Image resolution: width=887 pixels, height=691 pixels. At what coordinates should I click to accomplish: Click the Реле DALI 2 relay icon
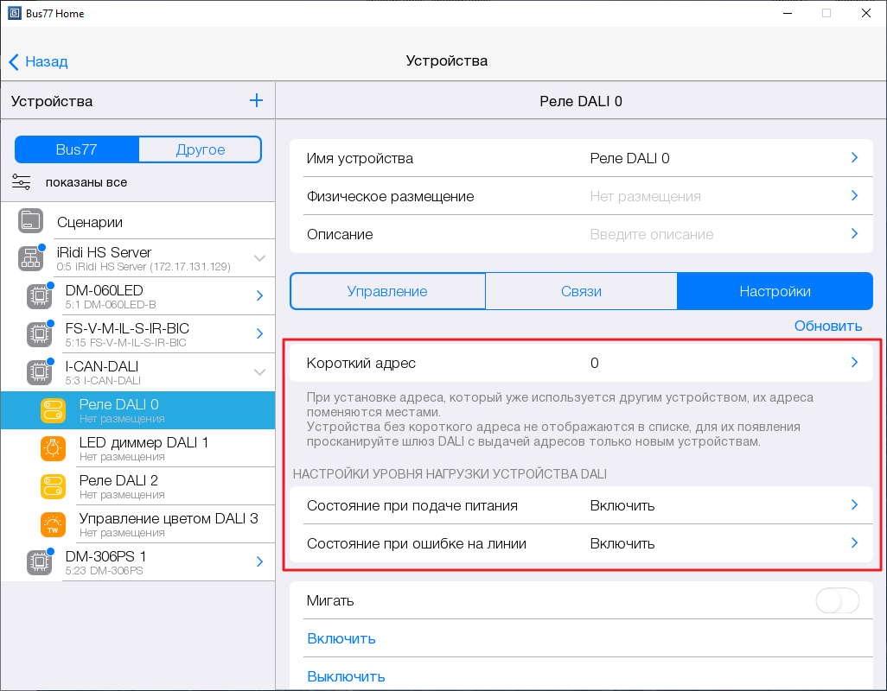(x=53, y=486)
